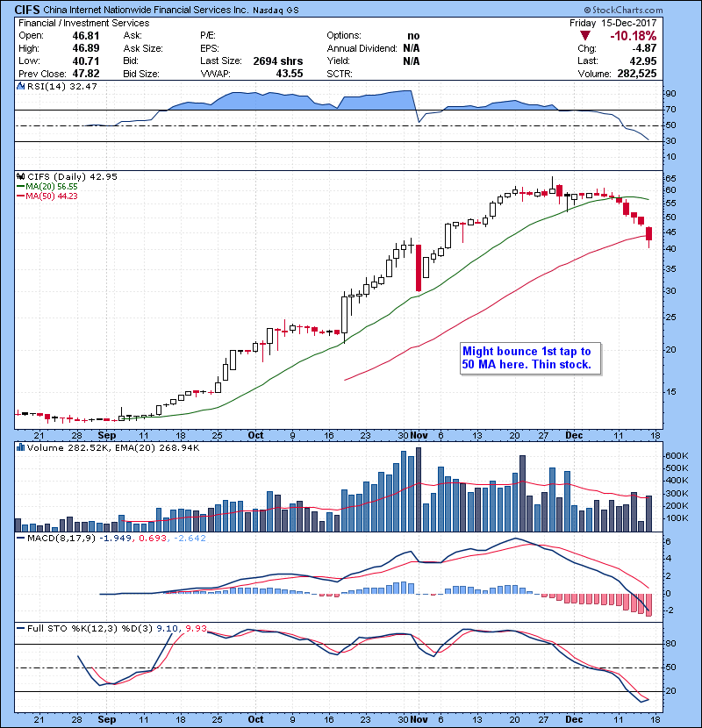Click the red down-triangle change indicator
This screenshot has width=702, height=728.
point(585,36)
